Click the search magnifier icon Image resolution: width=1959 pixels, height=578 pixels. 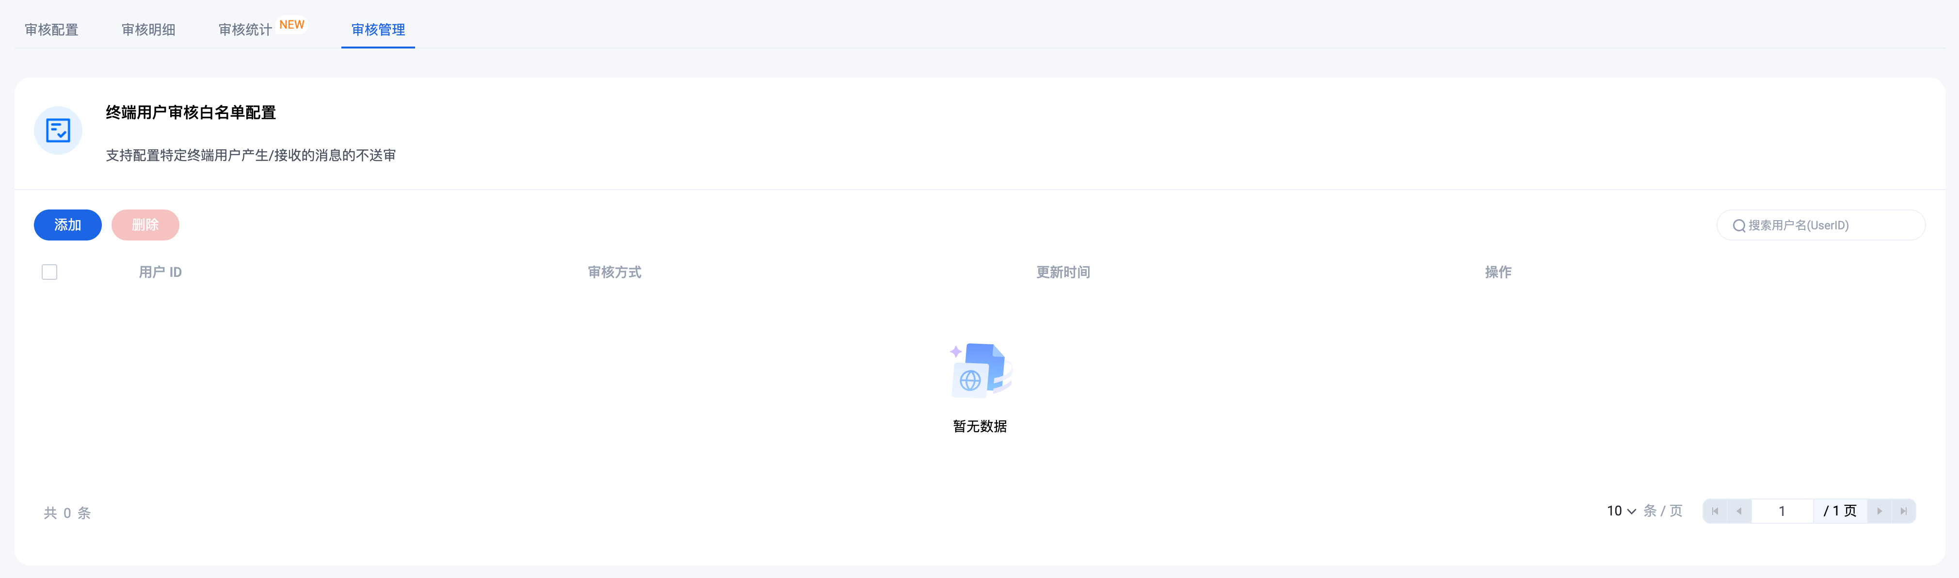point(1738,226)
